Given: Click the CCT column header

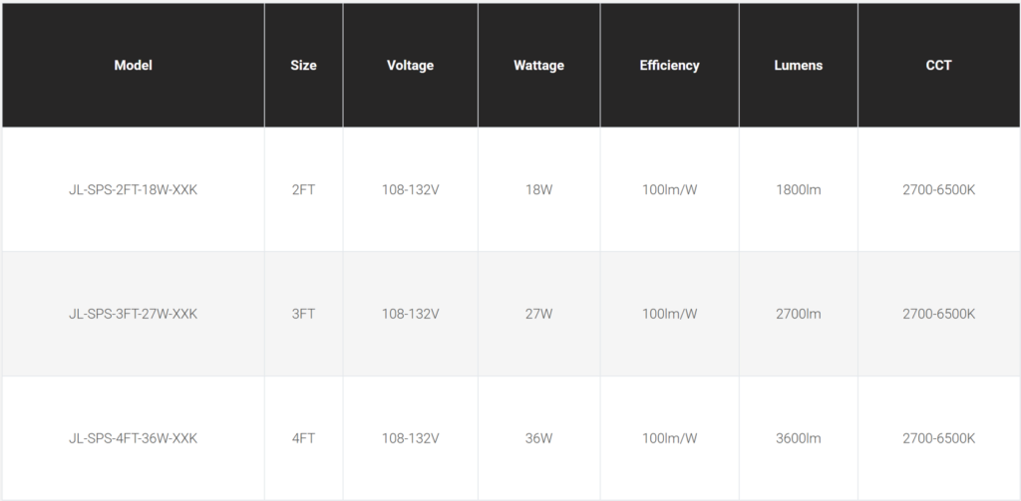Looking at the screenshot, I should coord(938,66).
